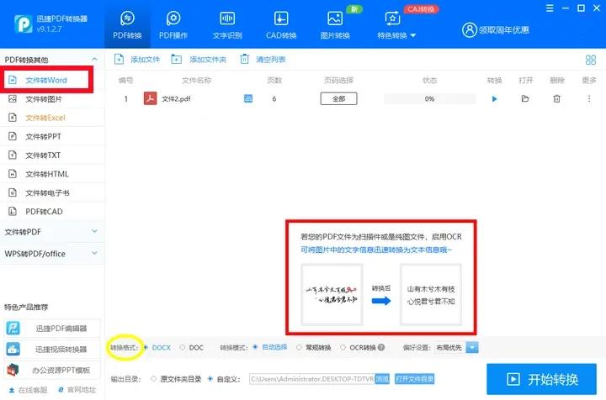Collapse the PDF转换其他 section
This screenshot has width=606, height=400.
tap(94, 59)
